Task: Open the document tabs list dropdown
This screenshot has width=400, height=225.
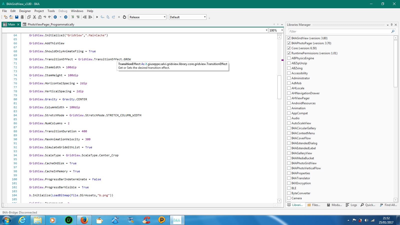Action: tap(282, 25)
